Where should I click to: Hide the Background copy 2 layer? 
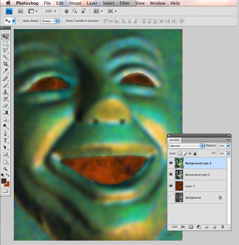pyautogui.click(x=171, y=175)
